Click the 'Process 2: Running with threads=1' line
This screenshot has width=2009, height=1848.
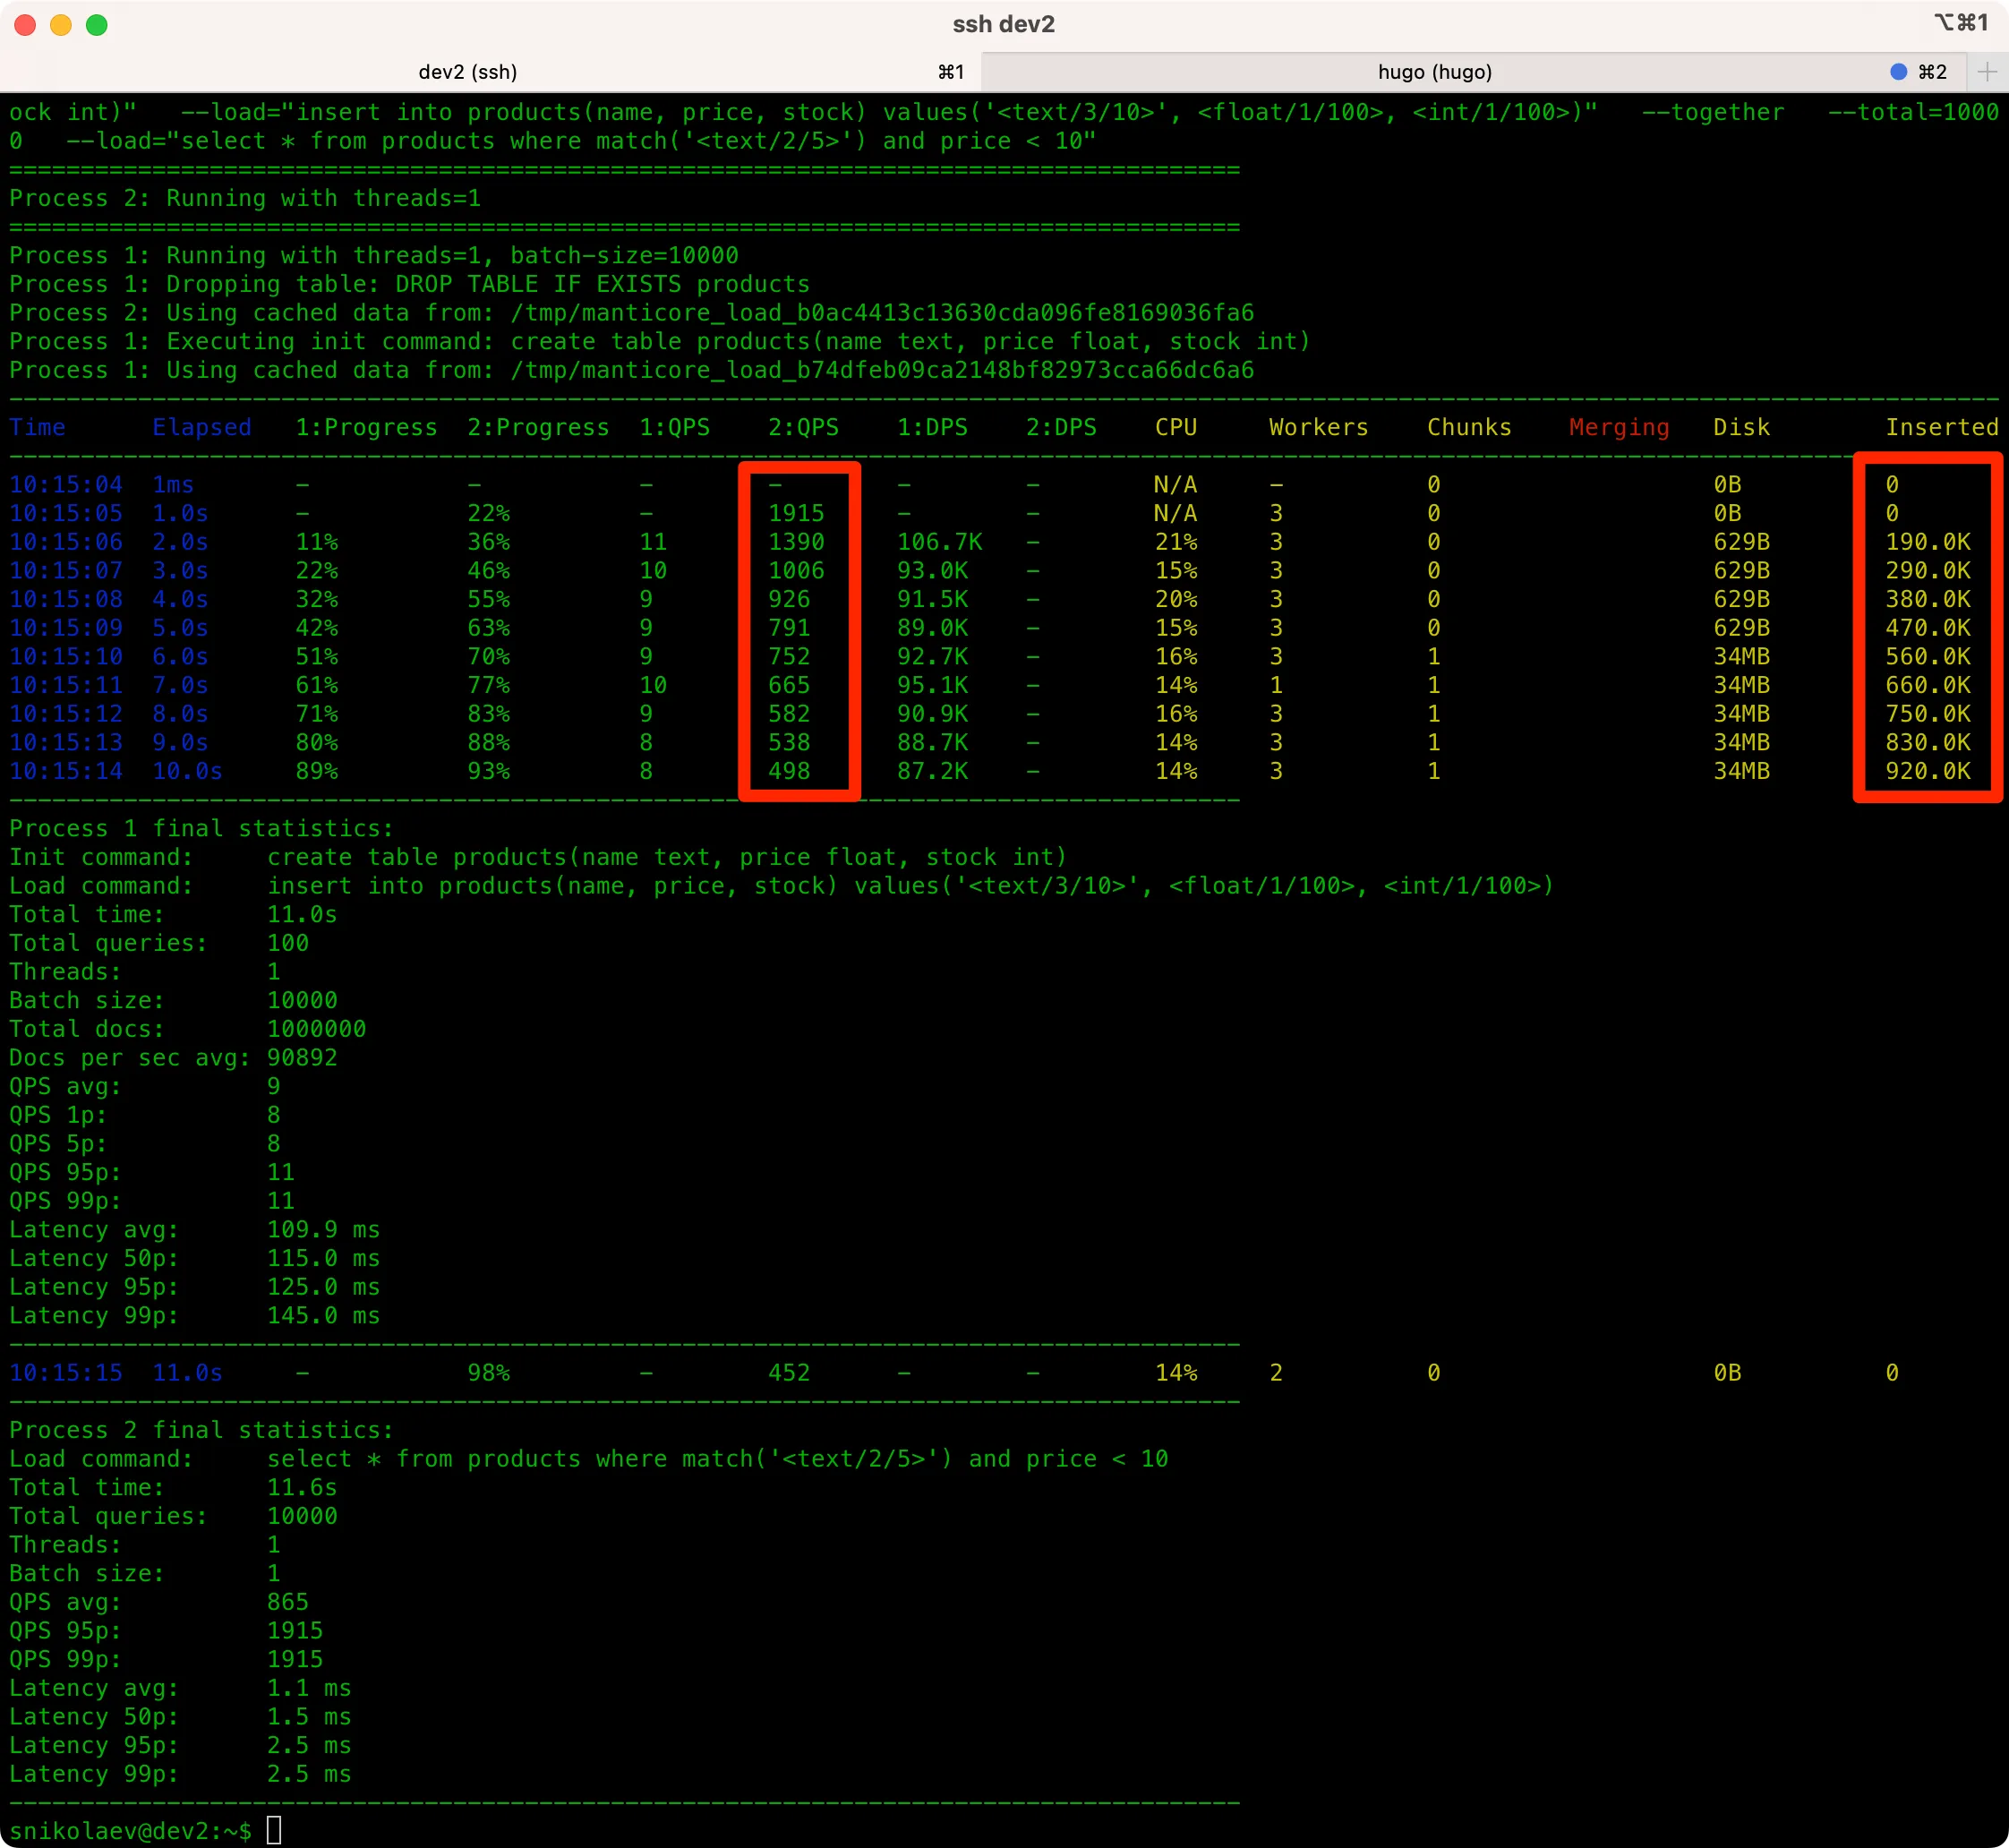[245, 198]
